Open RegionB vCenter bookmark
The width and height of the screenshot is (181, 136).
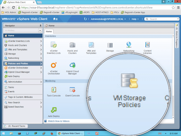[x=50, y=12]
